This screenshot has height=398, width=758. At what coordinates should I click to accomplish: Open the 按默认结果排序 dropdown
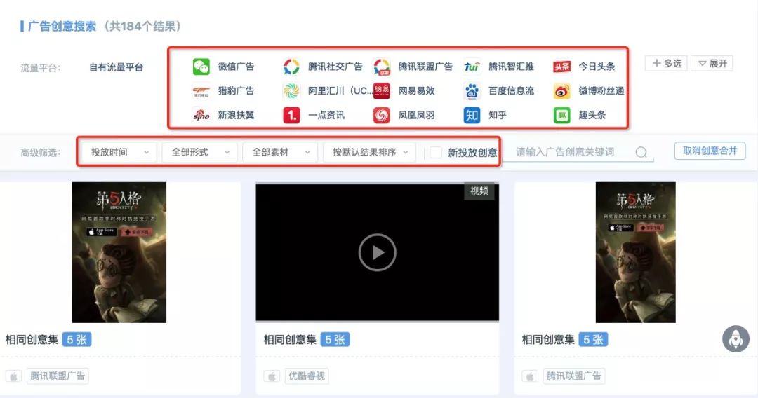pyautogui.click(x=369, y=153)
